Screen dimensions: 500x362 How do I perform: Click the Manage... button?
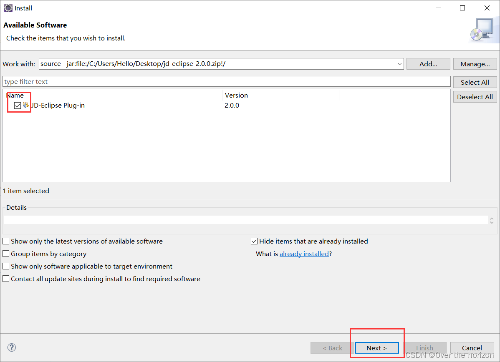point(475,64)
